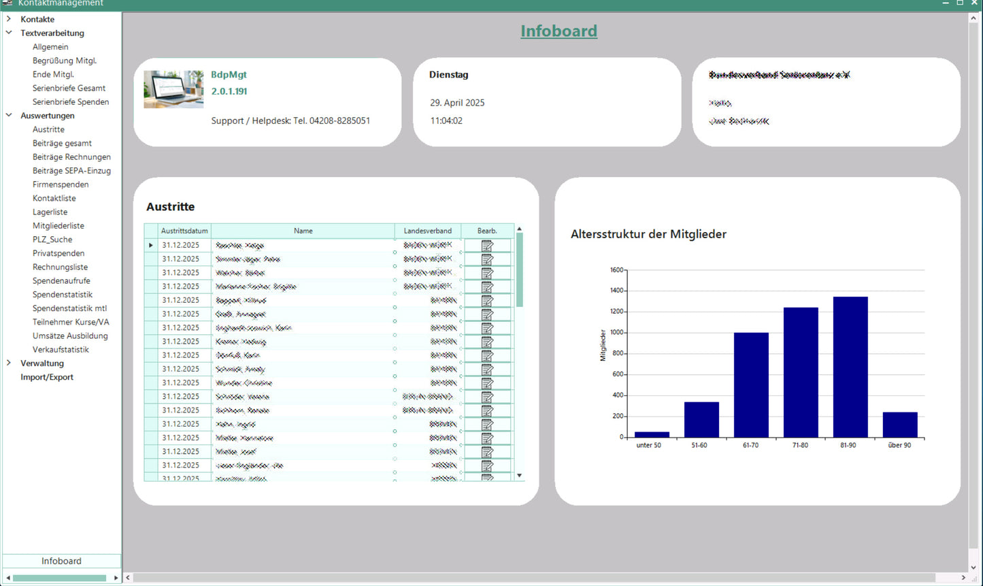Image resolution: width=983 pixels, height=586 pixels.
Task: Click the Kontaktmanagement app icon in title bar
Action: pos(7,3)
